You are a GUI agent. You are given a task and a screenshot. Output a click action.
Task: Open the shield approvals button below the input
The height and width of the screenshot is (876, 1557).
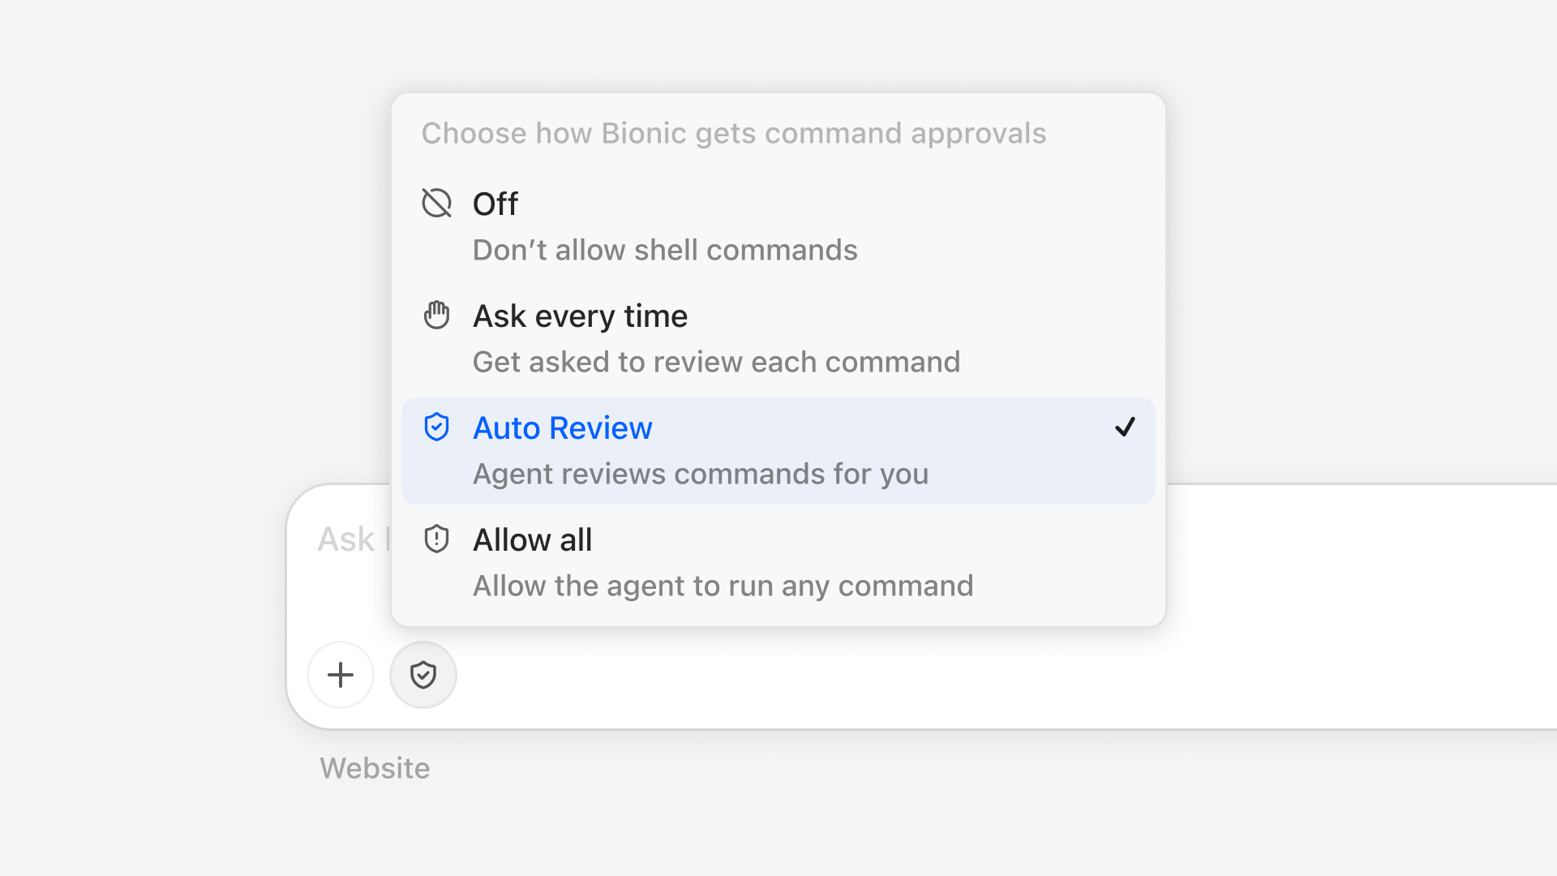[x=423, y=675]
